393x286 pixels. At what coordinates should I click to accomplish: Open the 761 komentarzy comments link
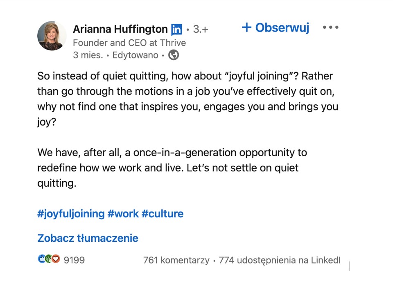tap(176, 260)
